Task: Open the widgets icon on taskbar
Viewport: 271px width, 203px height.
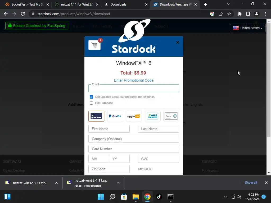Action: tap(7, 197)
